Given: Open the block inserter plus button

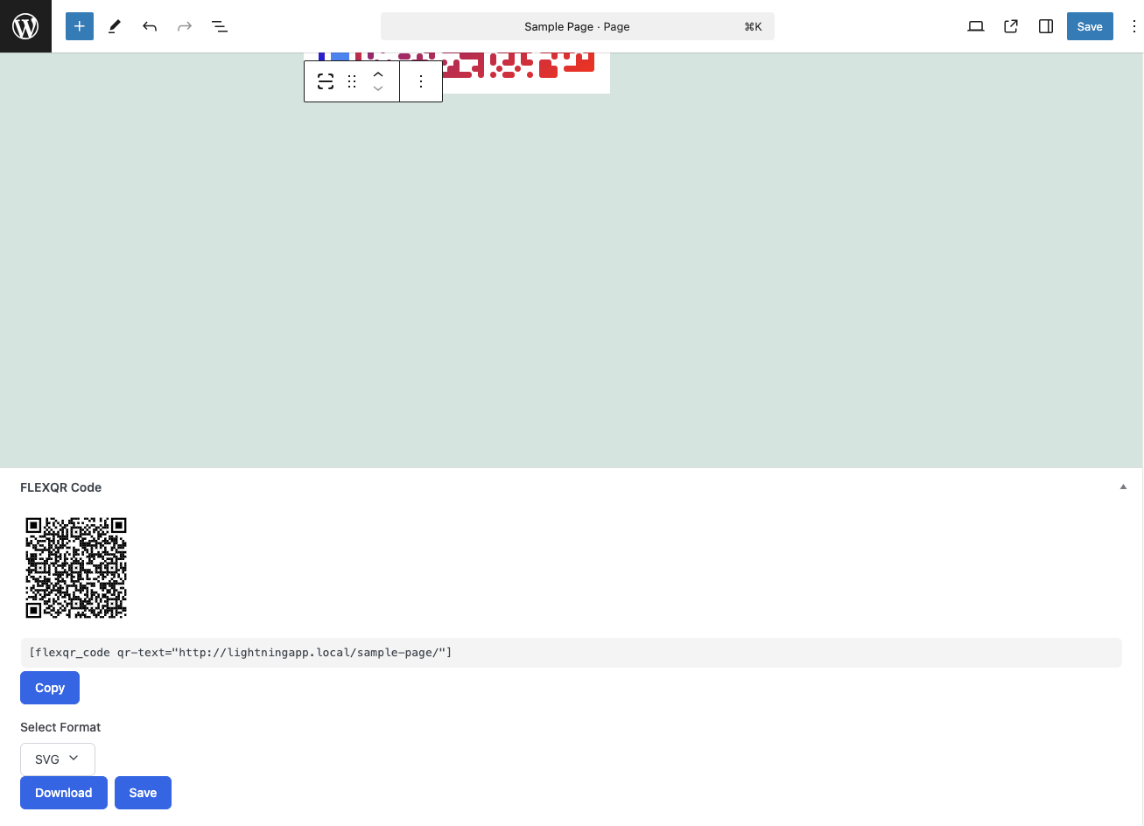Looking at the screenshot, I should point(80,26).
